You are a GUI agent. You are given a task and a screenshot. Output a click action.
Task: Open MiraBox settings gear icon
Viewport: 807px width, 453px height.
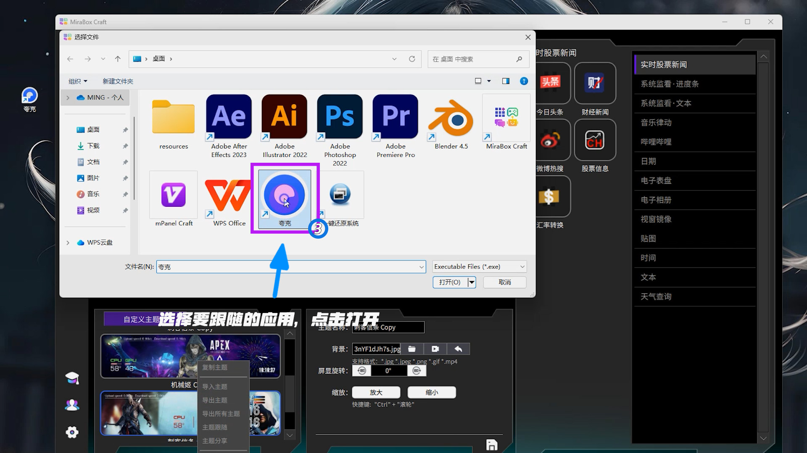point(72,432)
